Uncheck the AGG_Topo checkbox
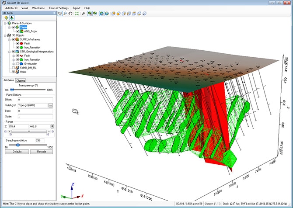This screenshot has height=208, width=293. 17,31
